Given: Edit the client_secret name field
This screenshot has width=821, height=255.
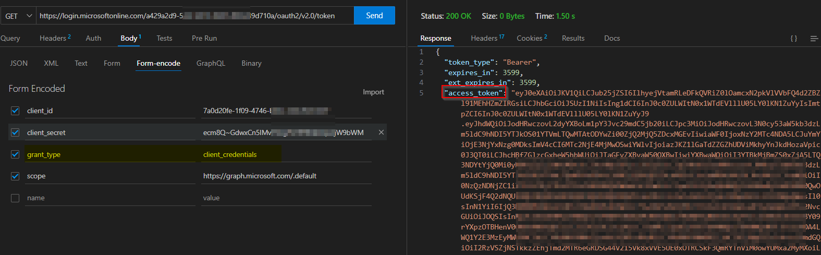Looking at the screenshot, I should [110, 132].
